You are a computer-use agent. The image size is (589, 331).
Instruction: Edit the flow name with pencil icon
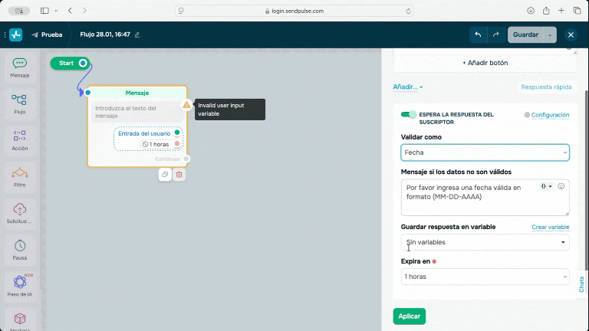137,35
